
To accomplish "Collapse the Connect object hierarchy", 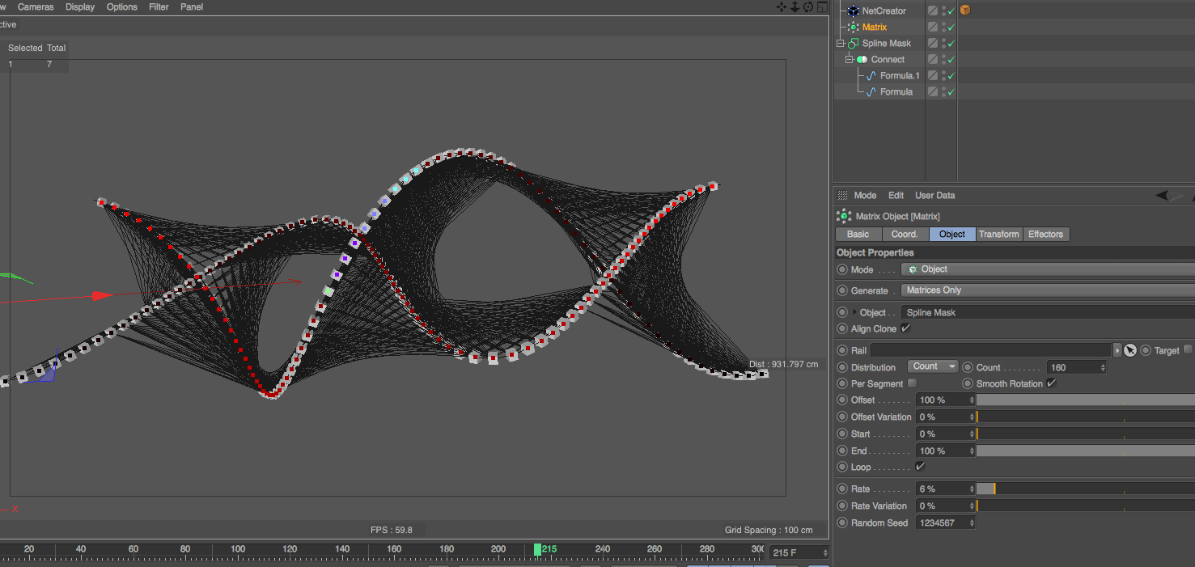I will pos(850,60).
